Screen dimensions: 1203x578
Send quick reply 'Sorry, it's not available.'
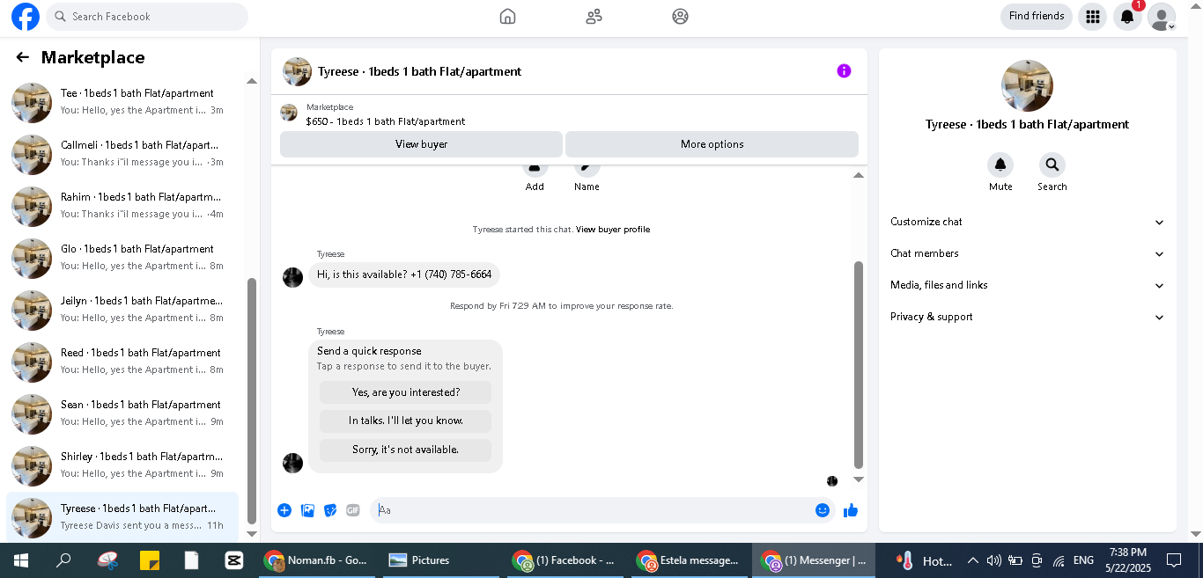406,450
